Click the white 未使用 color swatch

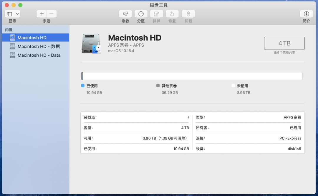tap(233, 85)
